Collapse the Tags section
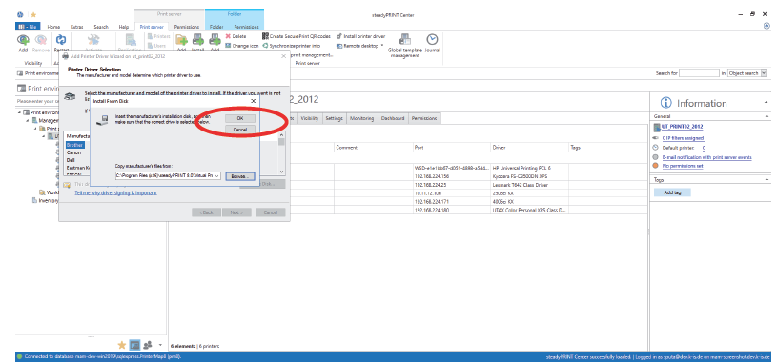The image size is (777, 364). click(x=767, y=180)
